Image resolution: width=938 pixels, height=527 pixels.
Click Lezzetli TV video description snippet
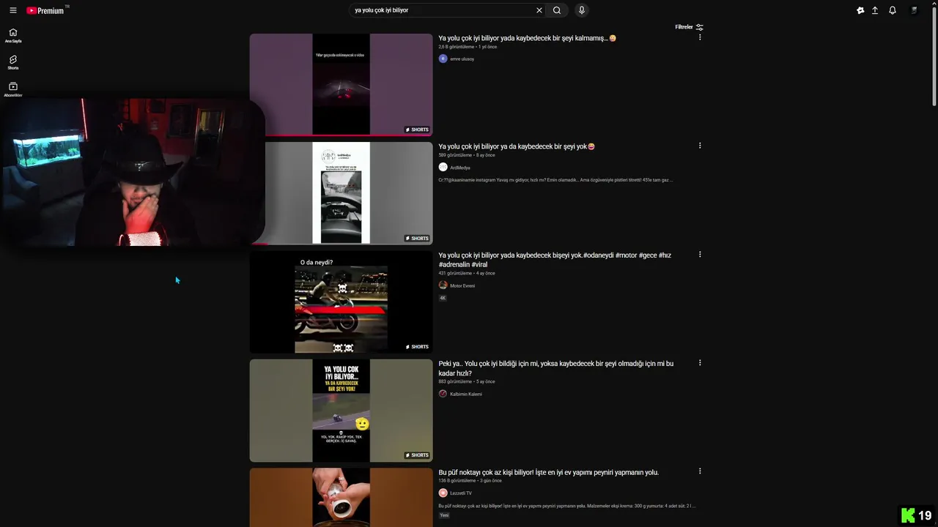[x=566, y=506]
